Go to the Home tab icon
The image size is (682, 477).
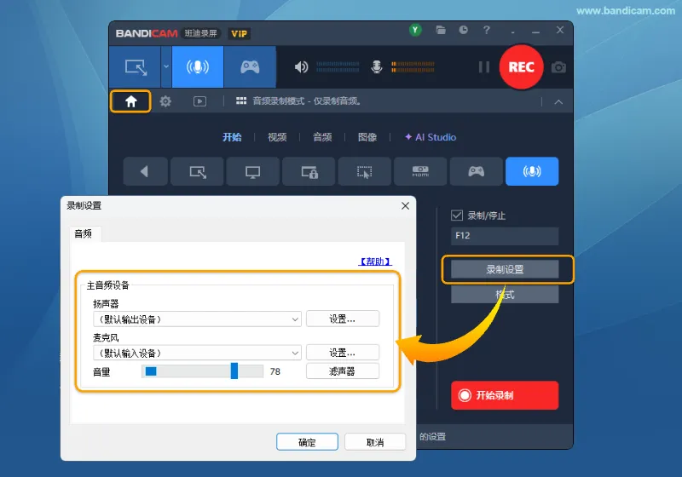131,101
